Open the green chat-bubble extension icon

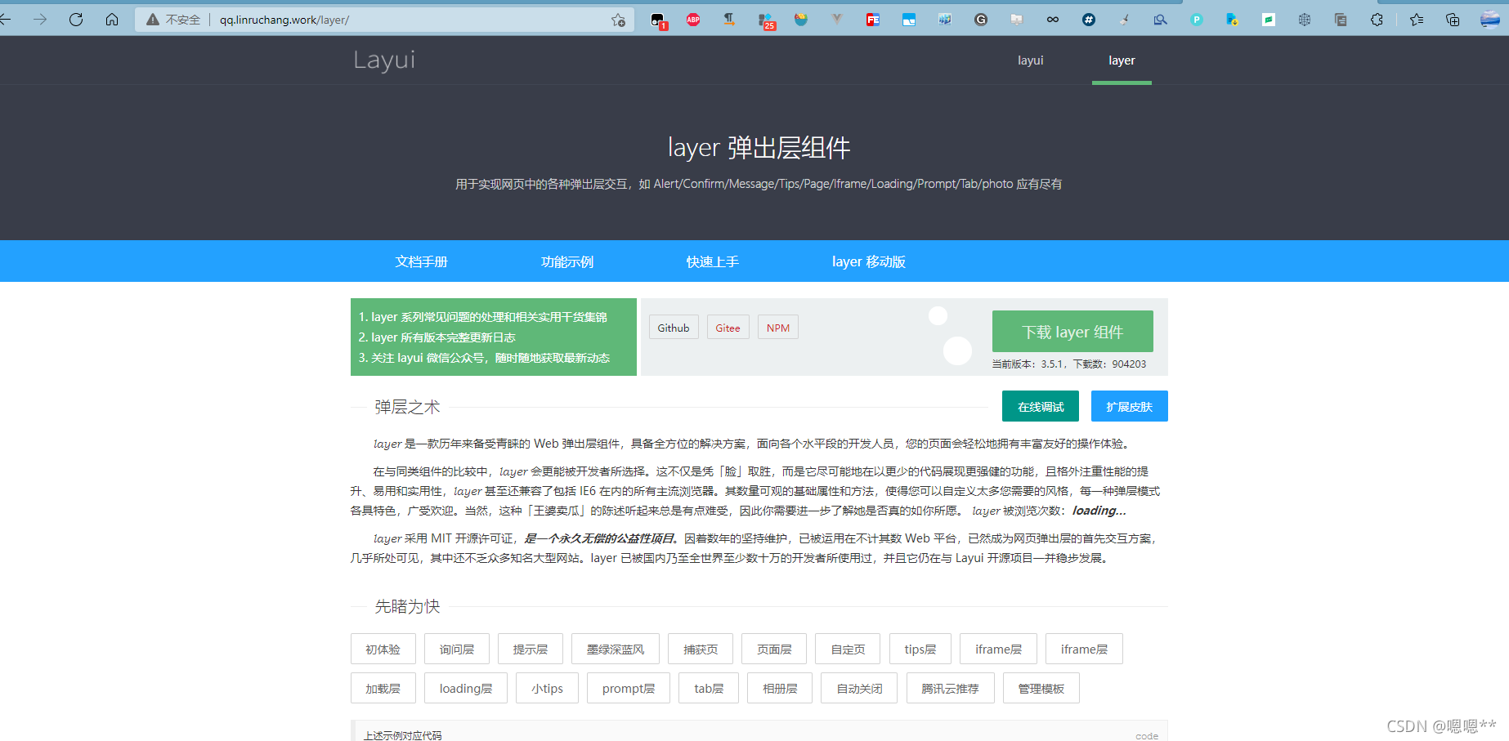click(1269, 20)
